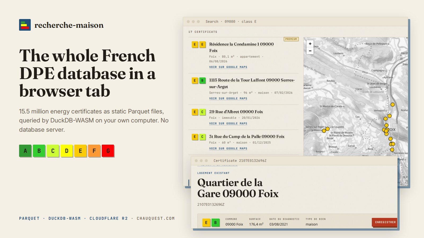The image size is (424, 238).
Task: Click the northernmost yellow map marker near Vernajoul
Action: click(392, 105)
